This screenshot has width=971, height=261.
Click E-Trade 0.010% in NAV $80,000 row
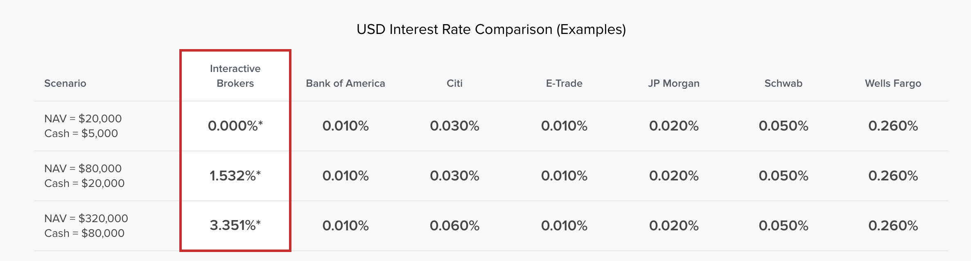[x=564, y=176]
